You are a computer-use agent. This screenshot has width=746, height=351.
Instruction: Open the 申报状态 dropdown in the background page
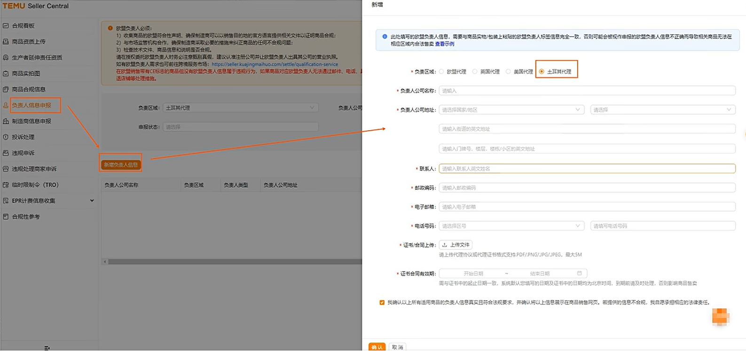point(240,127)
